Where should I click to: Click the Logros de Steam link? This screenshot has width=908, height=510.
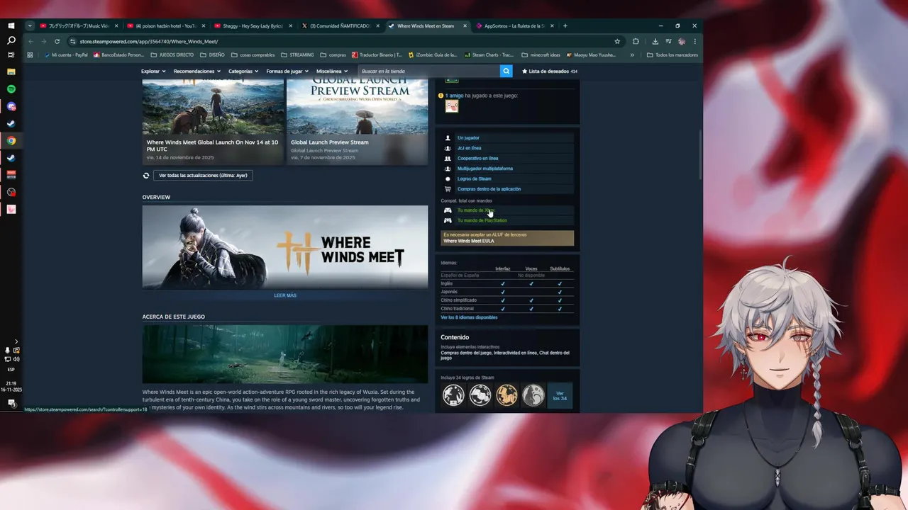click(474, 178)
